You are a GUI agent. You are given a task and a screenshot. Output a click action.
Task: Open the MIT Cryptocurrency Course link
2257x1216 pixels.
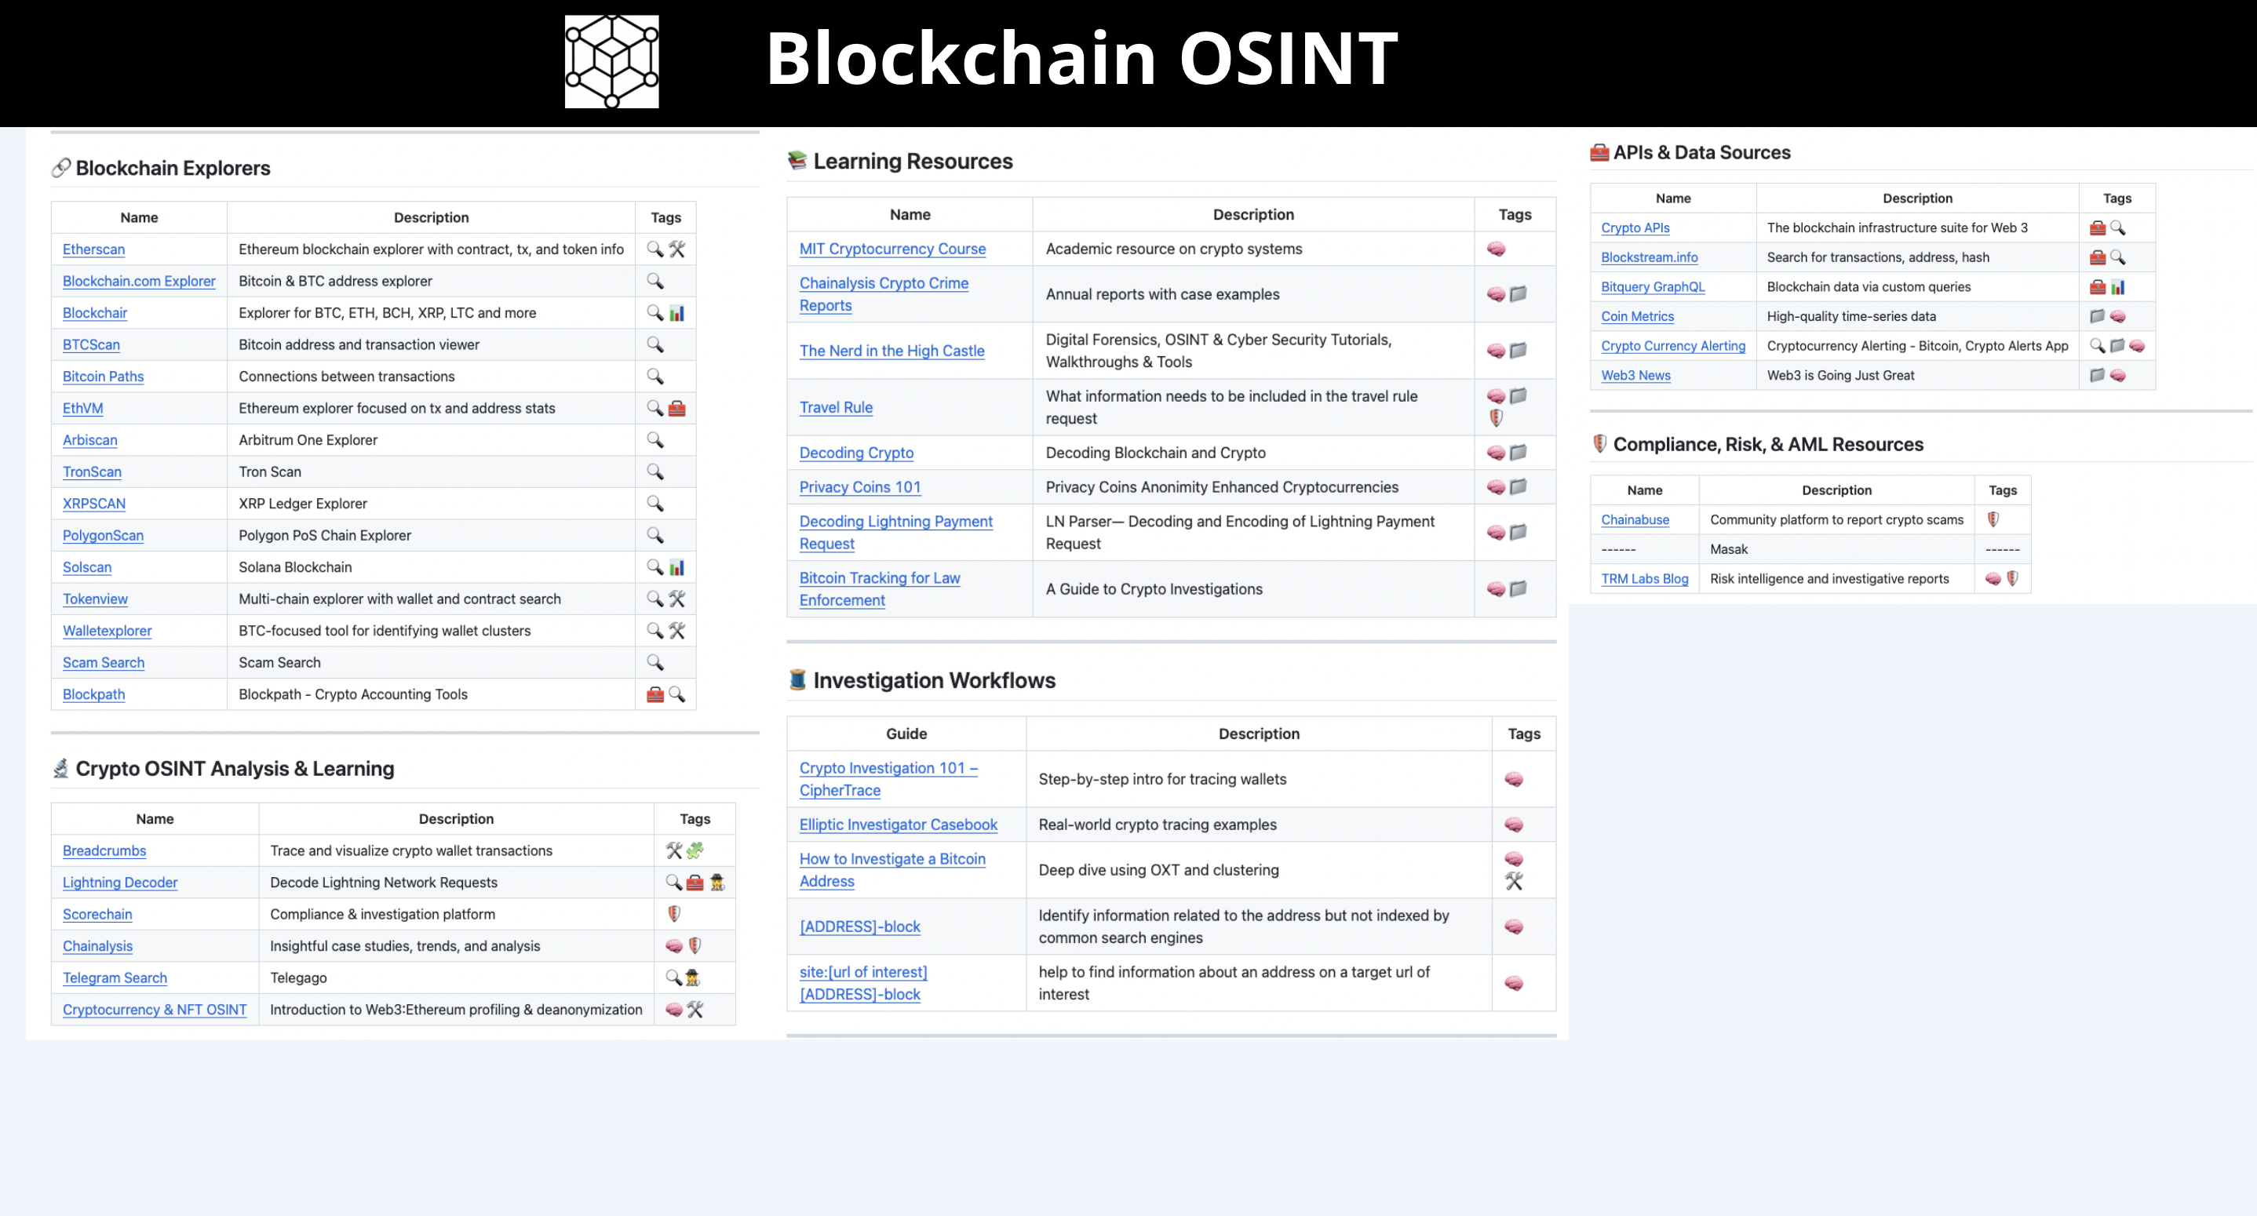(x=893, y=249)
